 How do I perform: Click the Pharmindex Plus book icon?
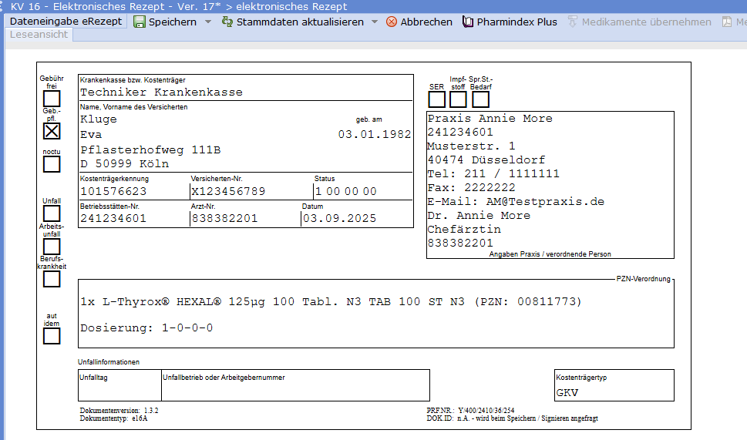tap(468, 22)
